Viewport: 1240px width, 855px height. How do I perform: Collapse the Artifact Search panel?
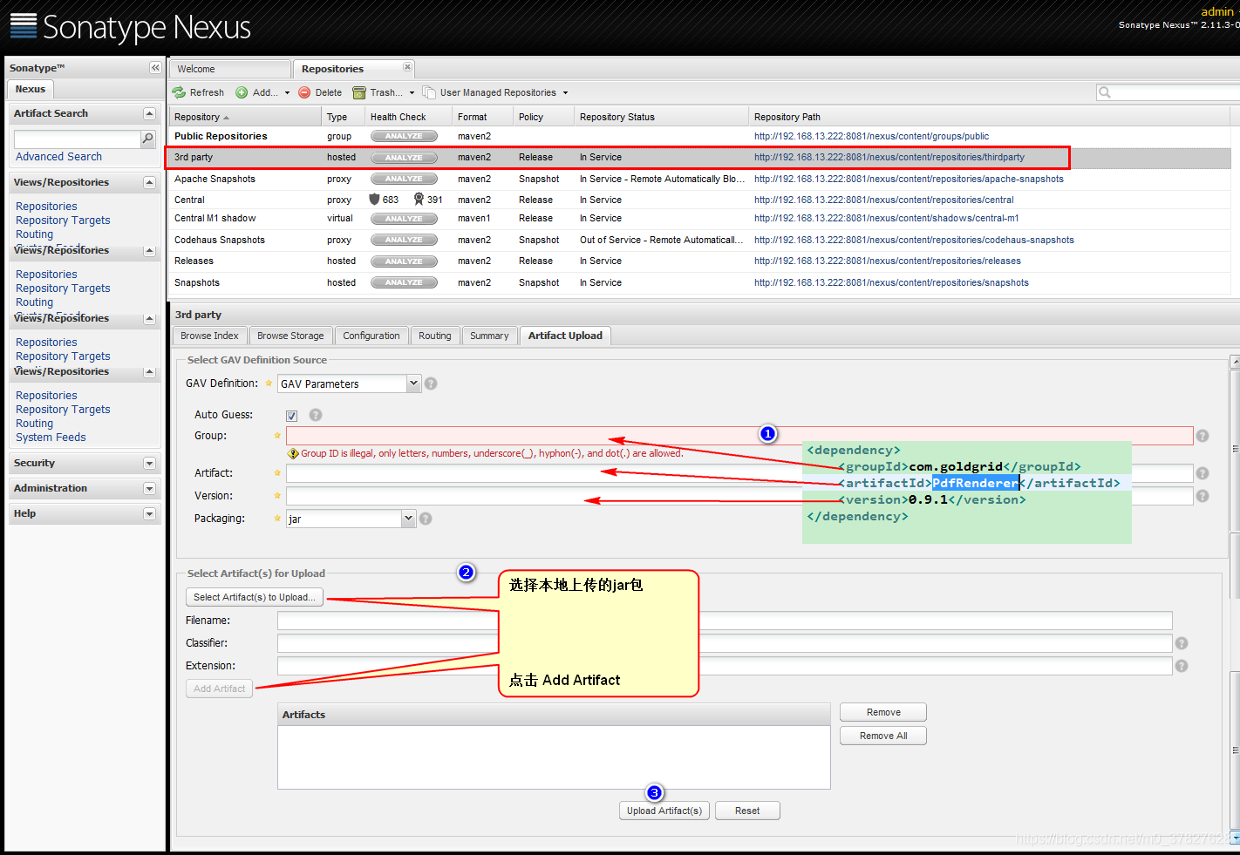[x=149, y=114]
